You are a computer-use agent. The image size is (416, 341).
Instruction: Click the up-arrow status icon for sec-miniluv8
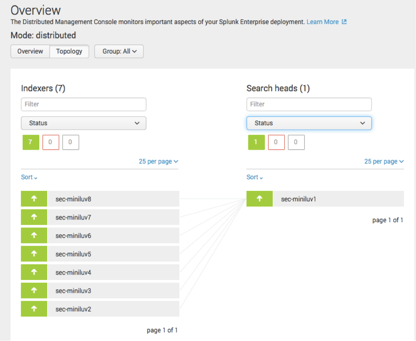34,199
